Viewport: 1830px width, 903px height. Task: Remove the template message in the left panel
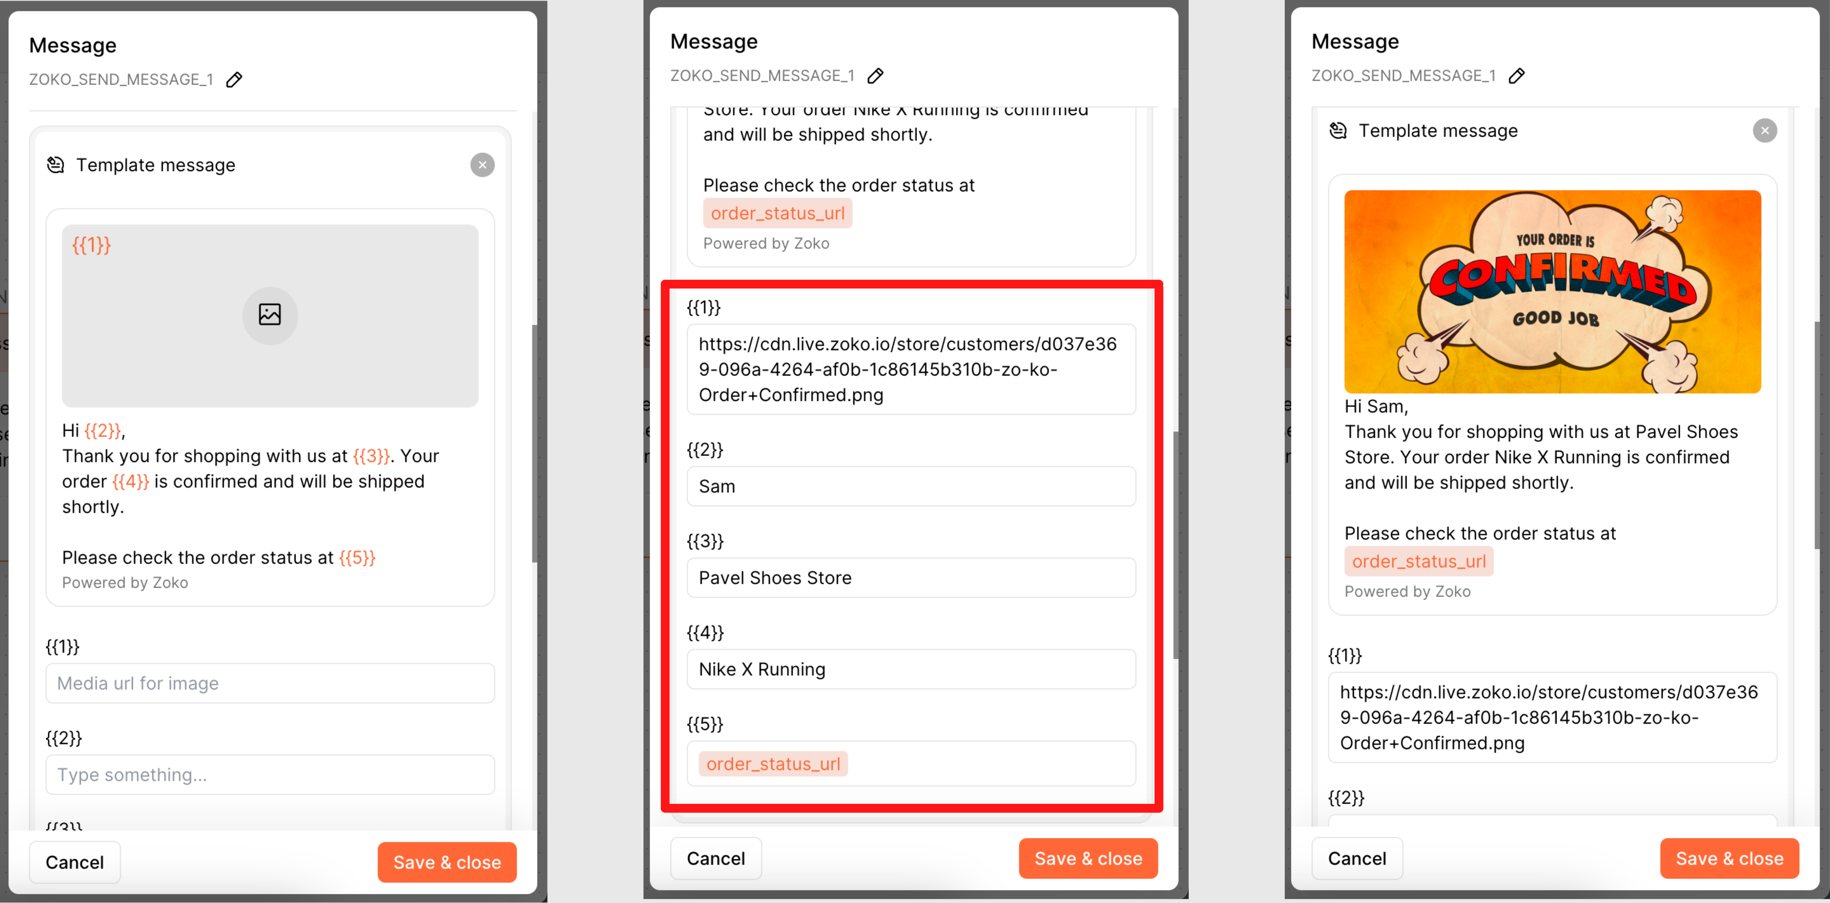(x=482, y=165)
